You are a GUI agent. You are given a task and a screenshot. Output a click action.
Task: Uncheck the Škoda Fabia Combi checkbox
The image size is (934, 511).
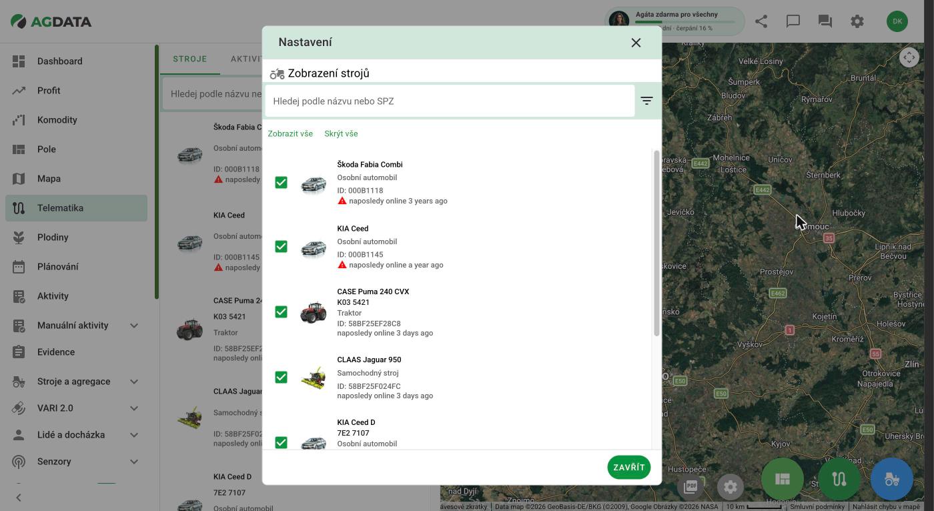[281, 182]
